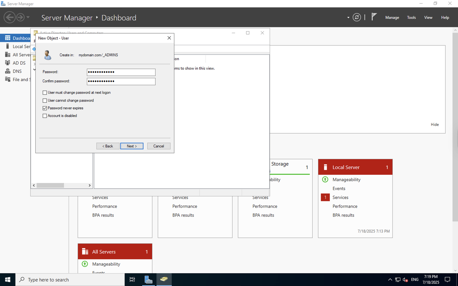458x286 pixels.
Task: Click the tree pane horizontal scrollbar thumb
Action: click(x=50, y=186)
